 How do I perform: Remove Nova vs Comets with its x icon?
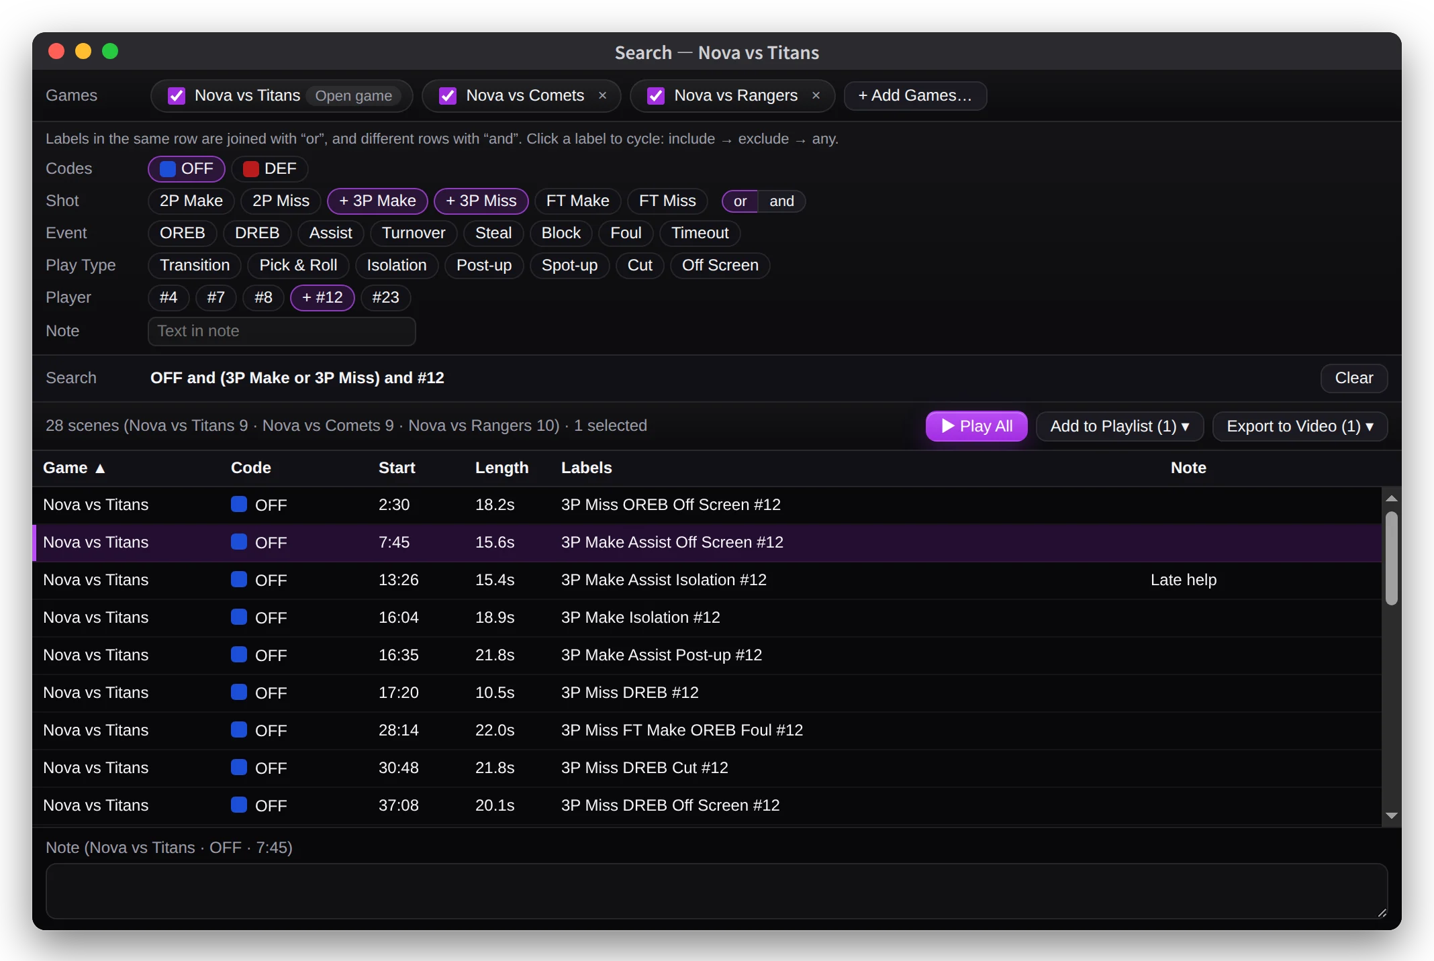pos(603,95)
